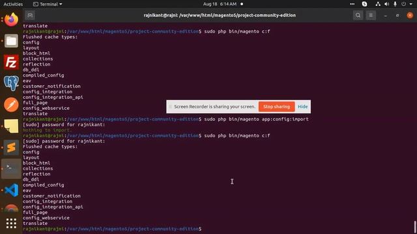Click the first 'eav' line

pos(27,81)
